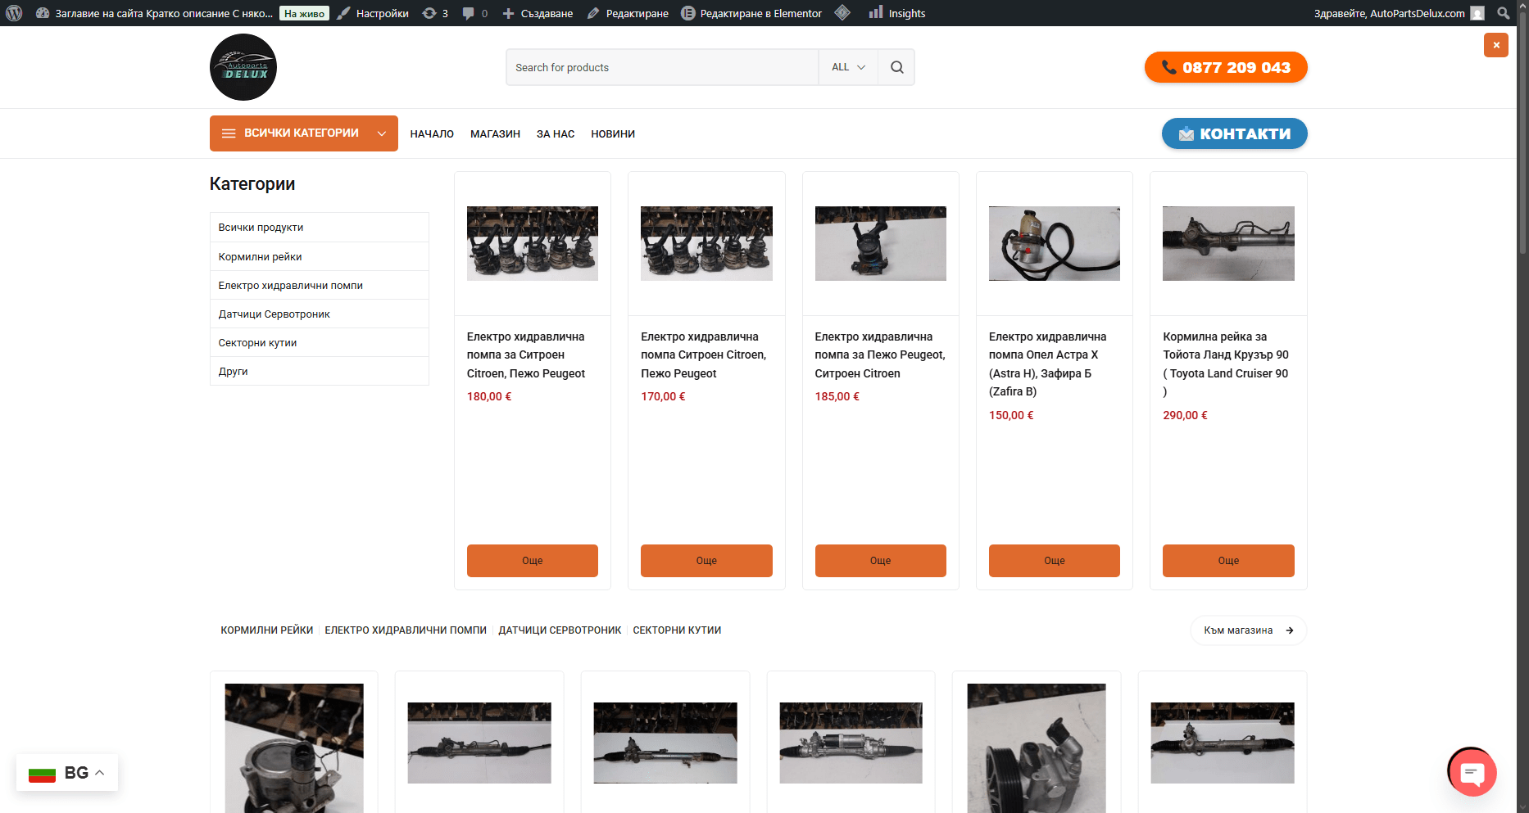Click Още on the Toyota Land Cruiser product
This screenshot has width=1529, height=813.
pos(1228,561)
